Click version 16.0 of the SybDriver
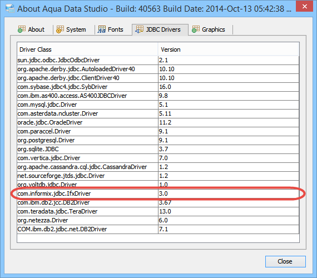The height and width of the screenshot is (278, 317). pyautogui.click(x=165, y=87)
